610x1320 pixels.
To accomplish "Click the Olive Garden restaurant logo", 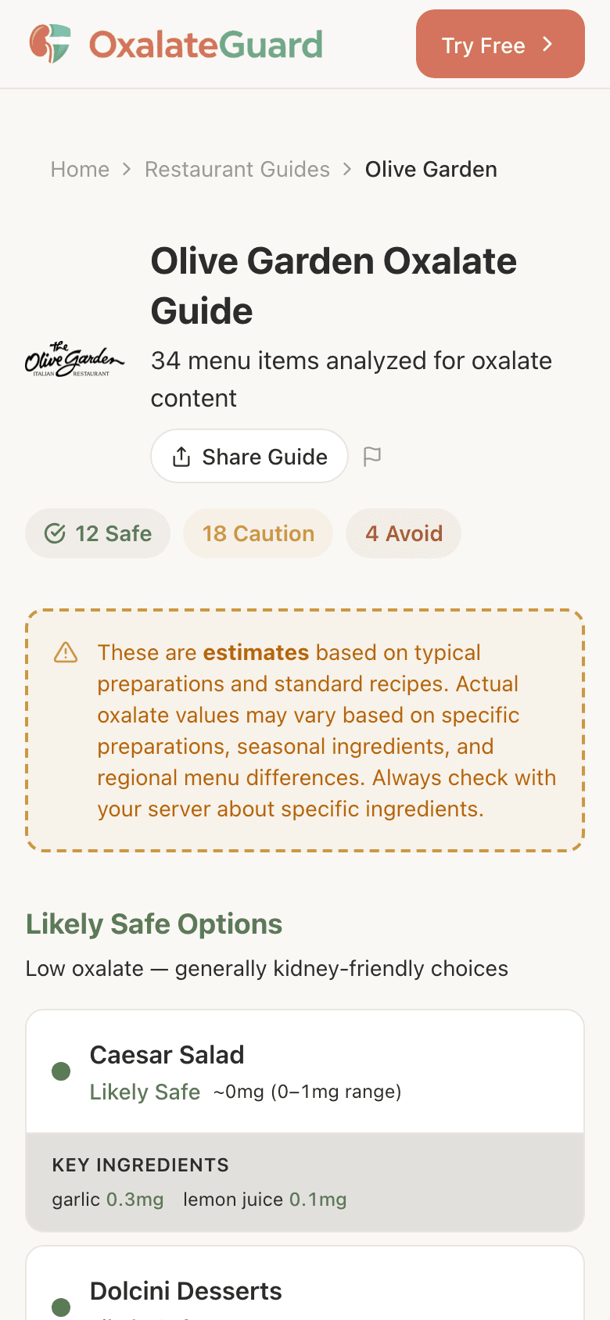I will (74, 361).
